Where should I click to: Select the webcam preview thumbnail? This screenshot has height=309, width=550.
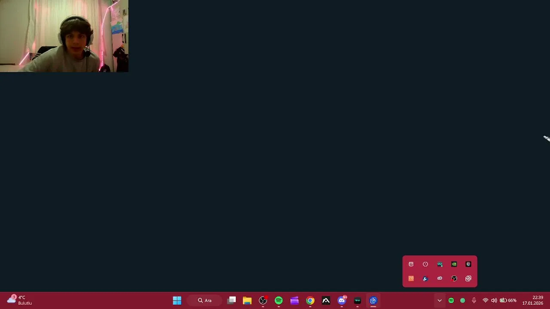coord(64,36)
